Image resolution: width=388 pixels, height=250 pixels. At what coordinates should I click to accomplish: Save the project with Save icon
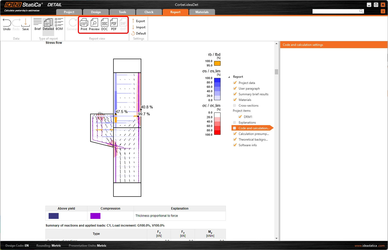26,23
